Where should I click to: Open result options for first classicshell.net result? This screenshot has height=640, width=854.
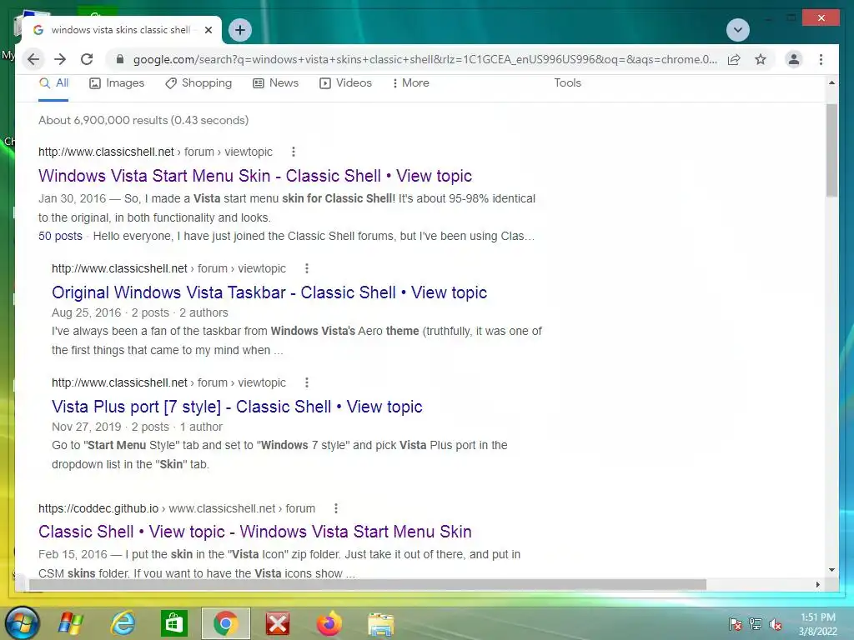pos(293,152)
